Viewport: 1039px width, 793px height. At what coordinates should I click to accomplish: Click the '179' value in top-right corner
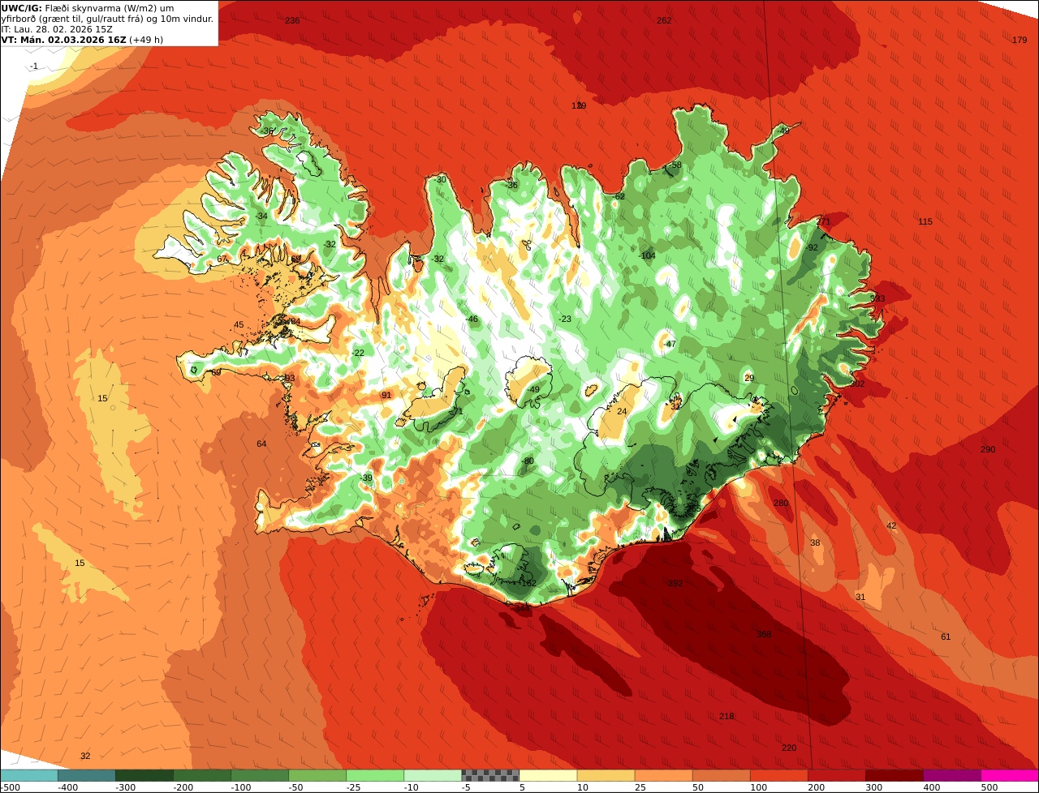(1020, 41)
